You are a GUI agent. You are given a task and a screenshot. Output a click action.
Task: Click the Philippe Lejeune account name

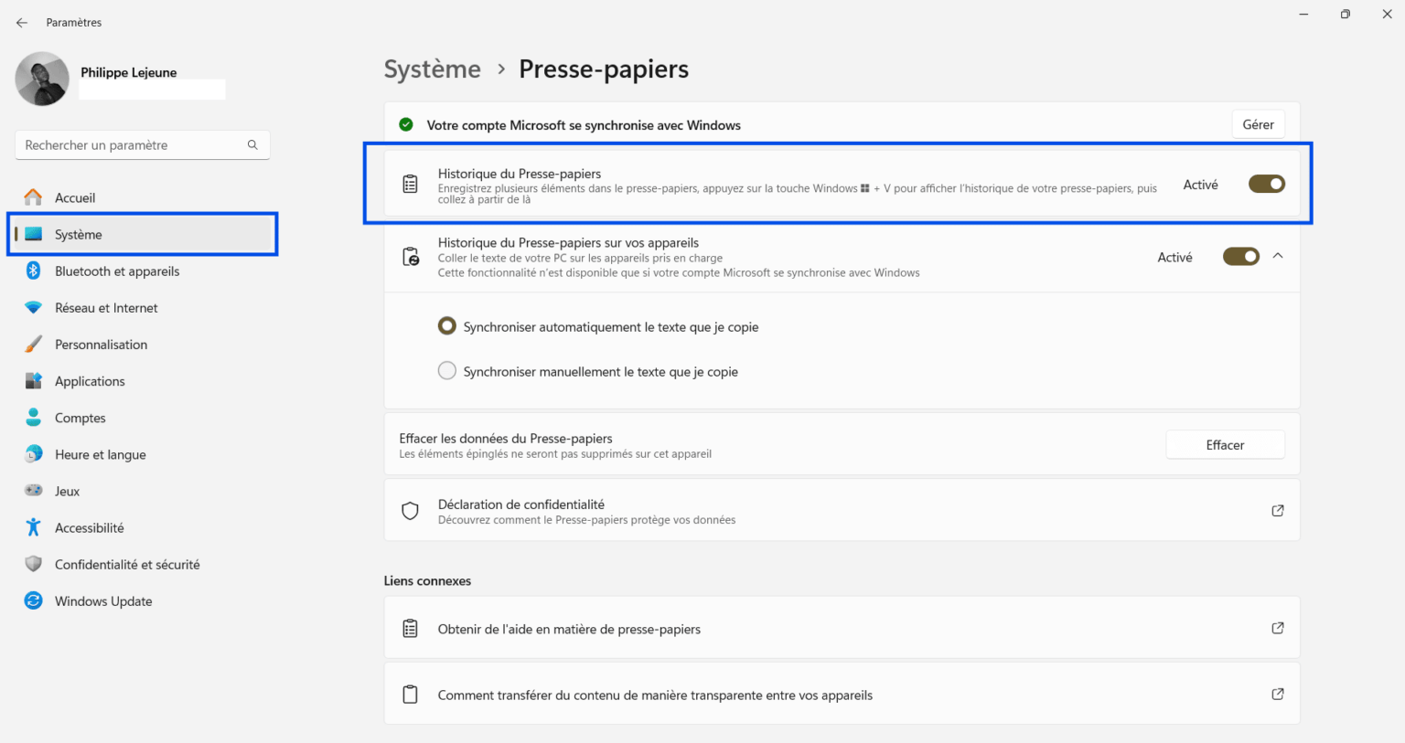129,72
